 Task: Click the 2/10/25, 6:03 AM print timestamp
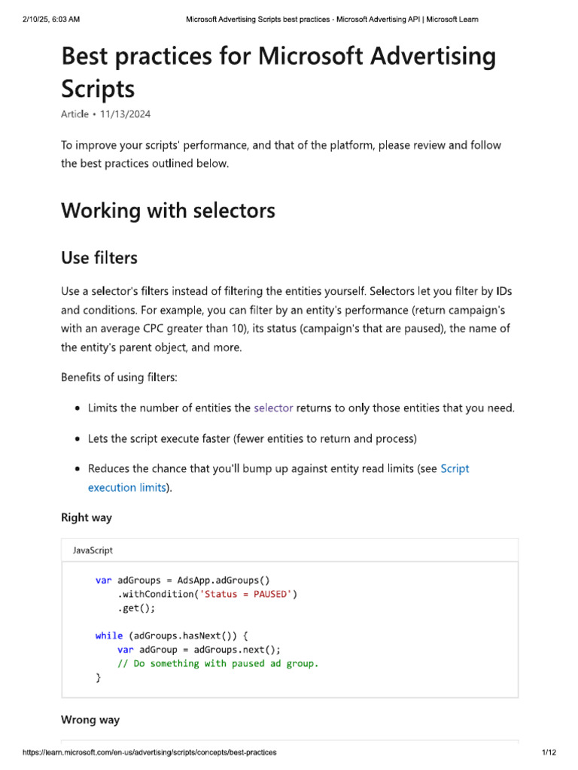pyautogui.click(x=51, y=20)
